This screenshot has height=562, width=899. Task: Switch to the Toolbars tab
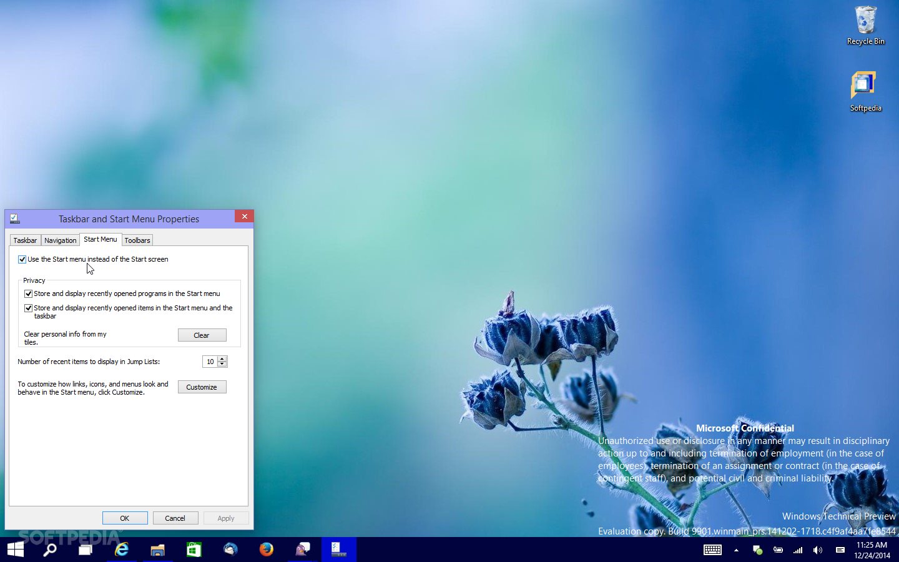pos(137,240)
